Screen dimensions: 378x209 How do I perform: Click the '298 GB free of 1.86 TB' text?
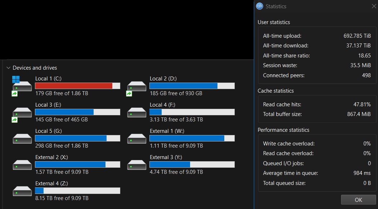tap(62, 146)
